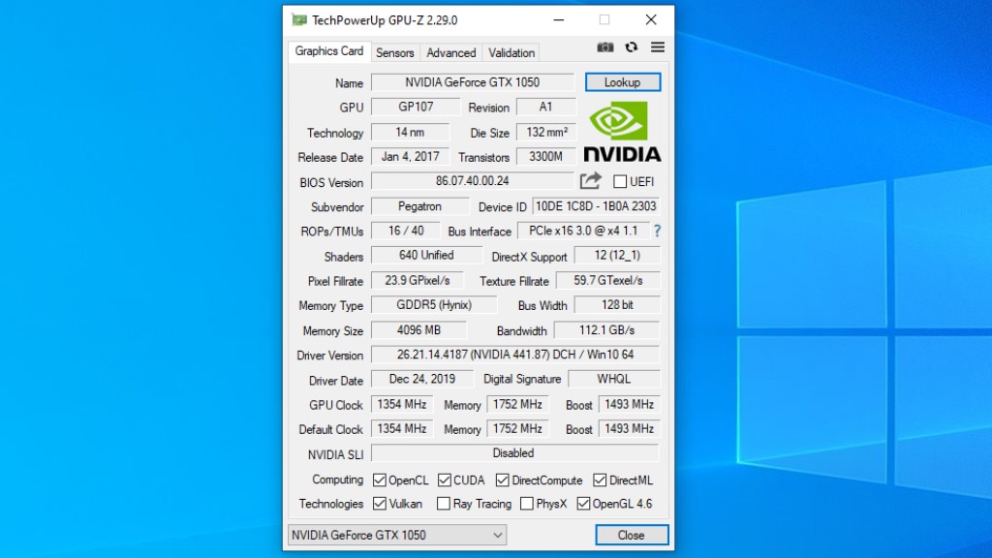Click the Name field NVIDIA GeForce GTX 1050
The image size is (992, 558).
pyautogui.click(x=473, y=82)
